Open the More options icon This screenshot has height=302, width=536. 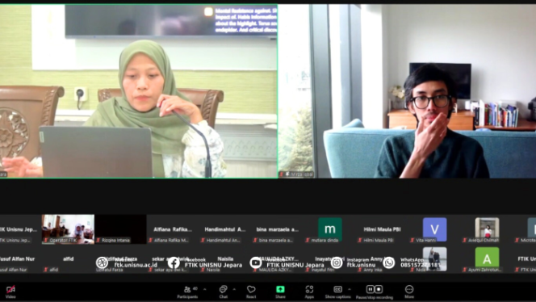pyautogui.click(x=409, y=289)
